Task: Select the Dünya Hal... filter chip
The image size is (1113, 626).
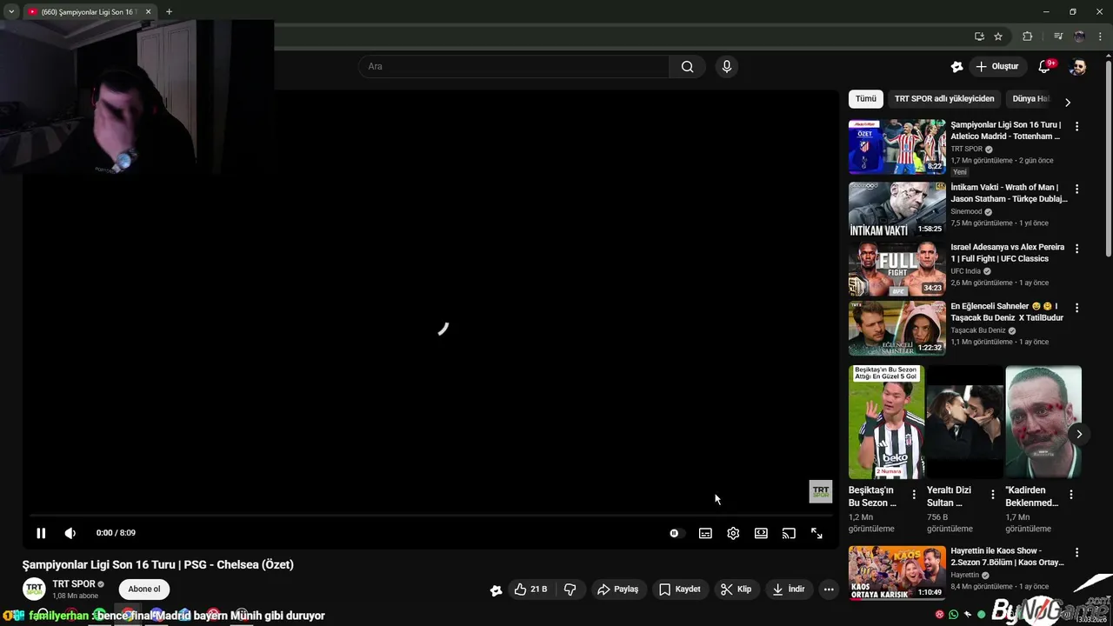Action: tap(1031, 99)
